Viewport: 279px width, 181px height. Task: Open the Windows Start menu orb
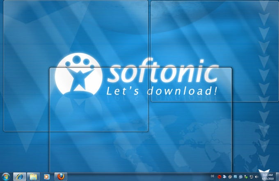click(6, 177)
